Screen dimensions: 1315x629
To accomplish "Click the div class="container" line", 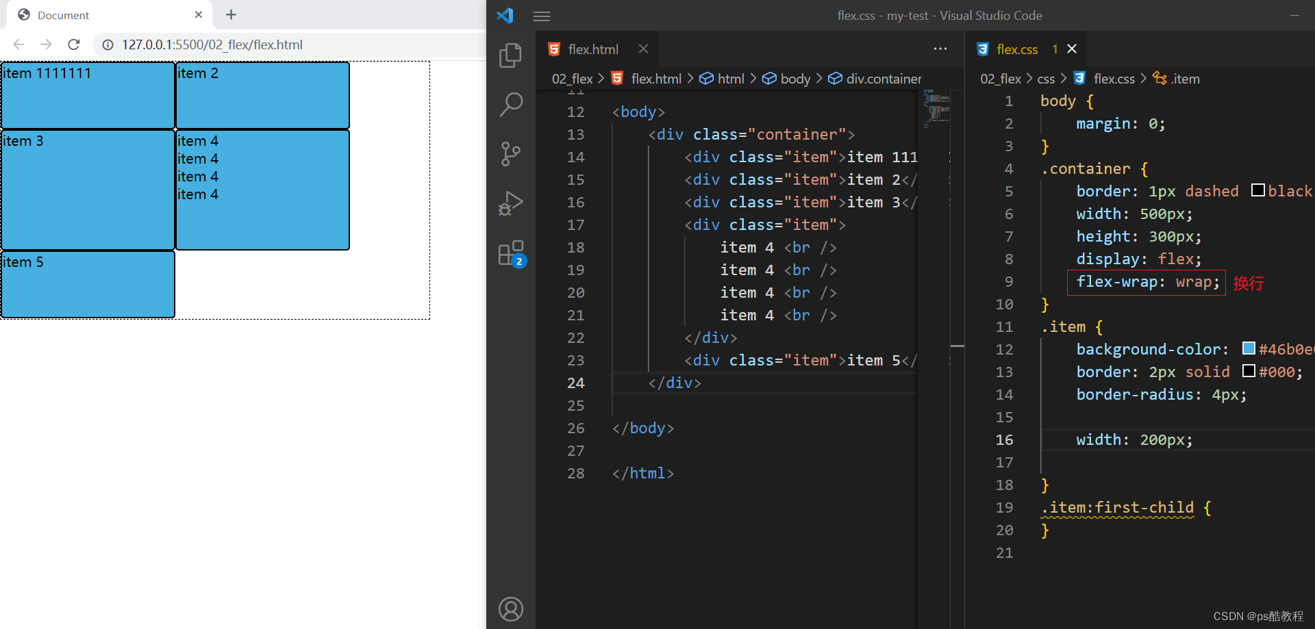I will [x=751, y=135].
